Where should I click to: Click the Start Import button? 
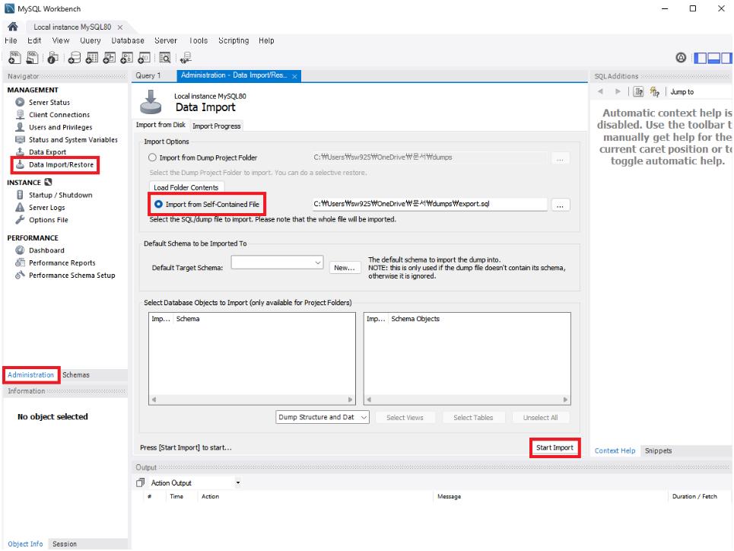tap(554, 447)
